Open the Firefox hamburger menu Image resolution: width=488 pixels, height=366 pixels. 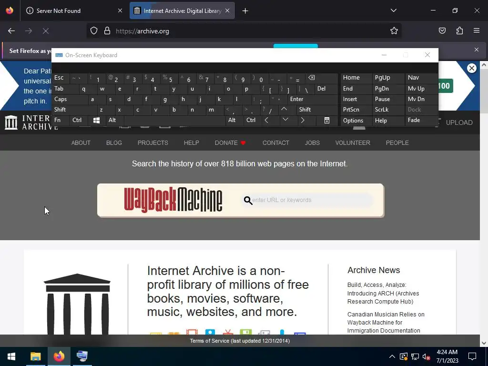[477, 31]
